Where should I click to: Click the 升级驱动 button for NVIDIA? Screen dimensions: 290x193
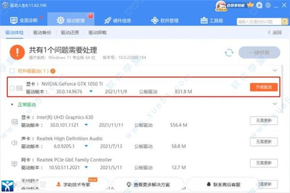pos(264,87)
